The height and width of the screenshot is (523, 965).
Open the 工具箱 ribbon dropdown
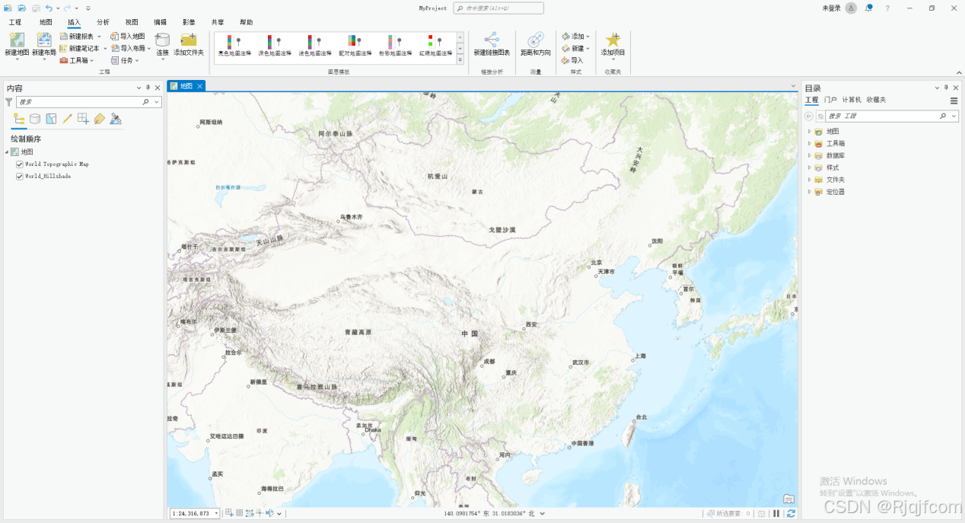[x=92, y=60]
